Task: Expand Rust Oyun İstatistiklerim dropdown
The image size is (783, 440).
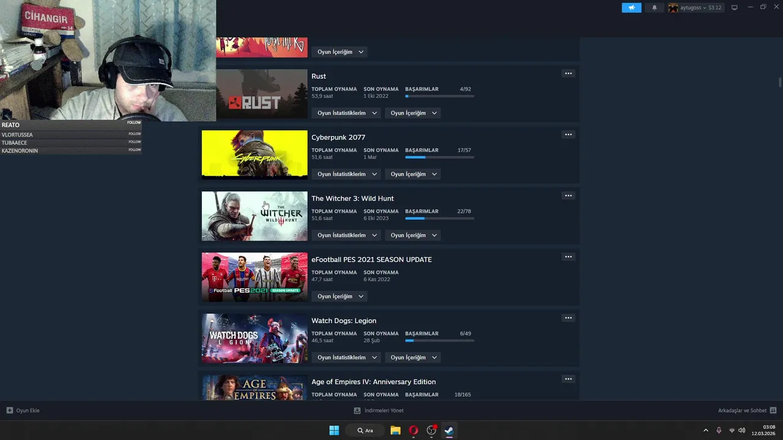Action: point(346,113)
